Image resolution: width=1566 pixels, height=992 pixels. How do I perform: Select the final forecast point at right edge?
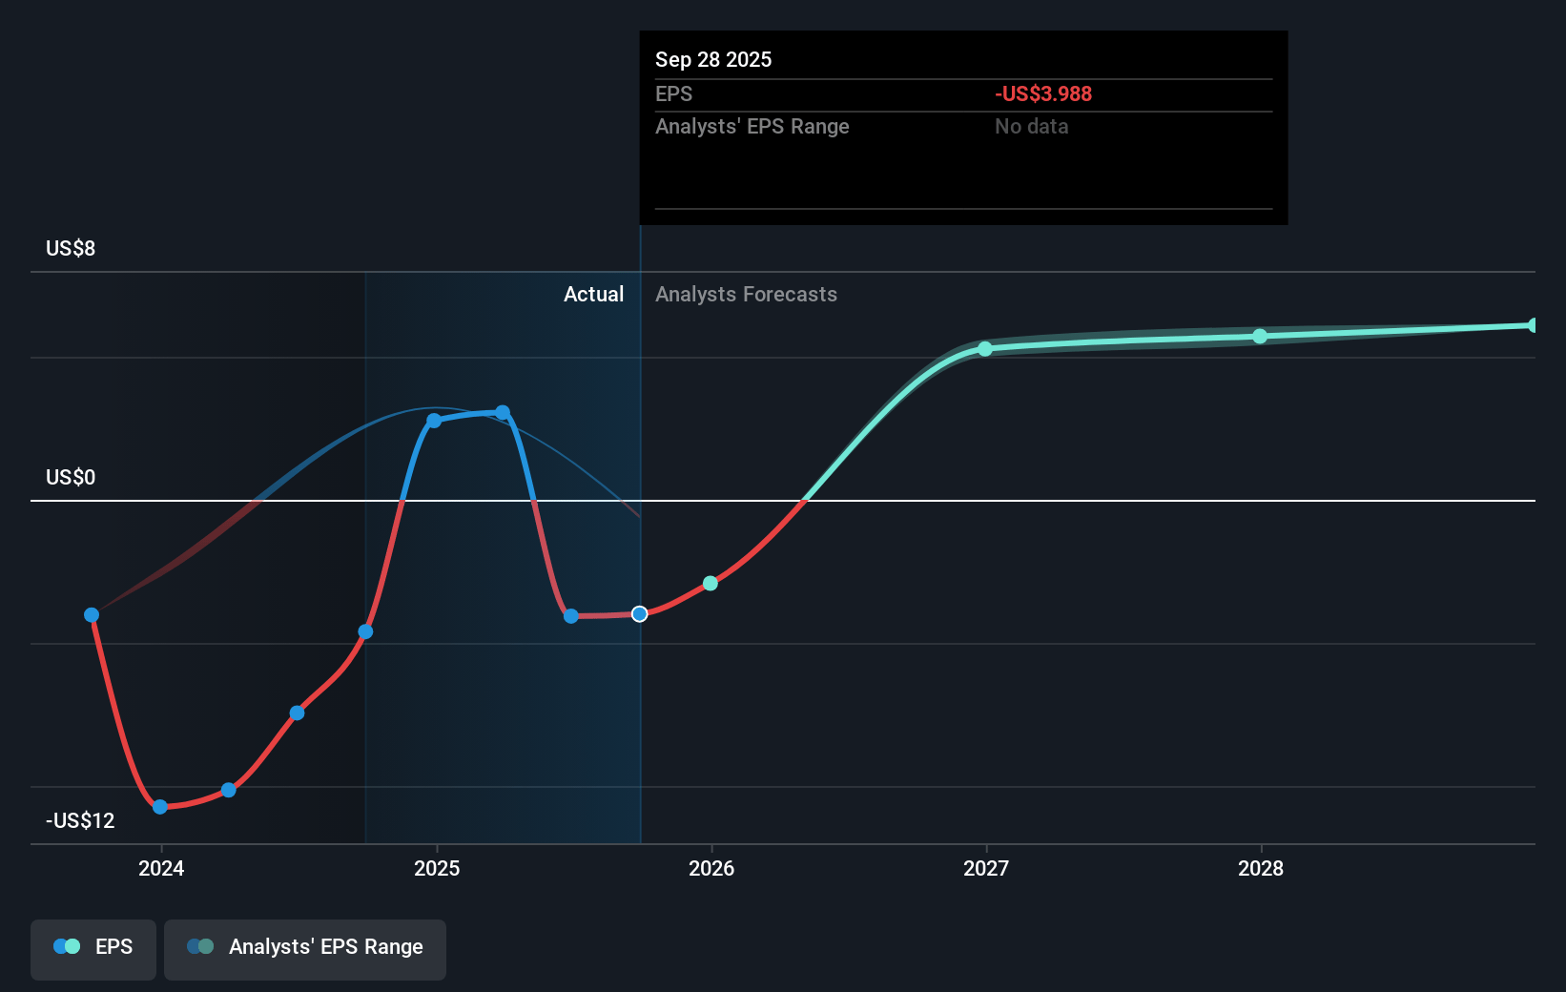[1533, 325]
